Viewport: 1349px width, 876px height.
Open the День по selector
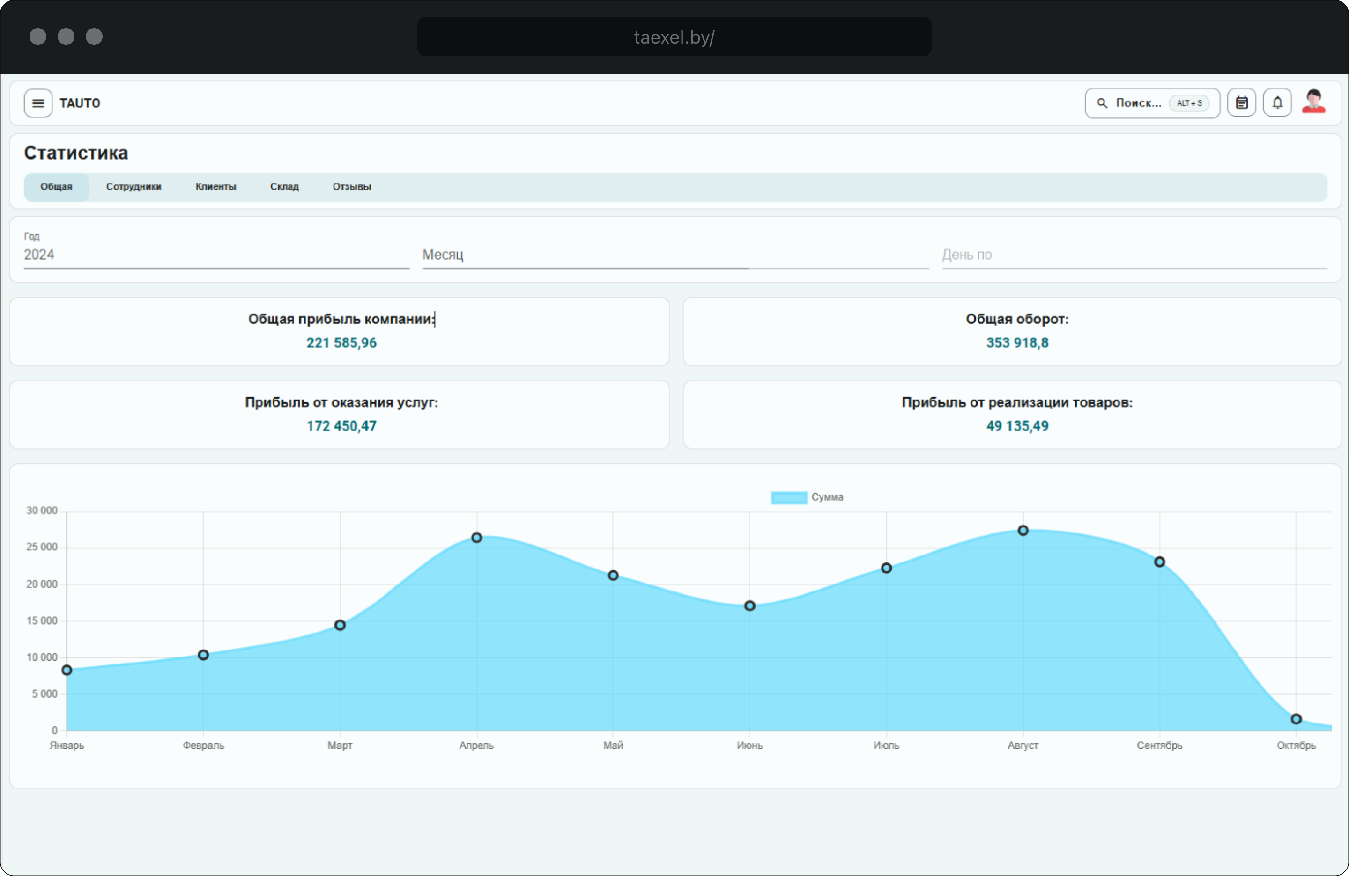tap(1134, 255)
